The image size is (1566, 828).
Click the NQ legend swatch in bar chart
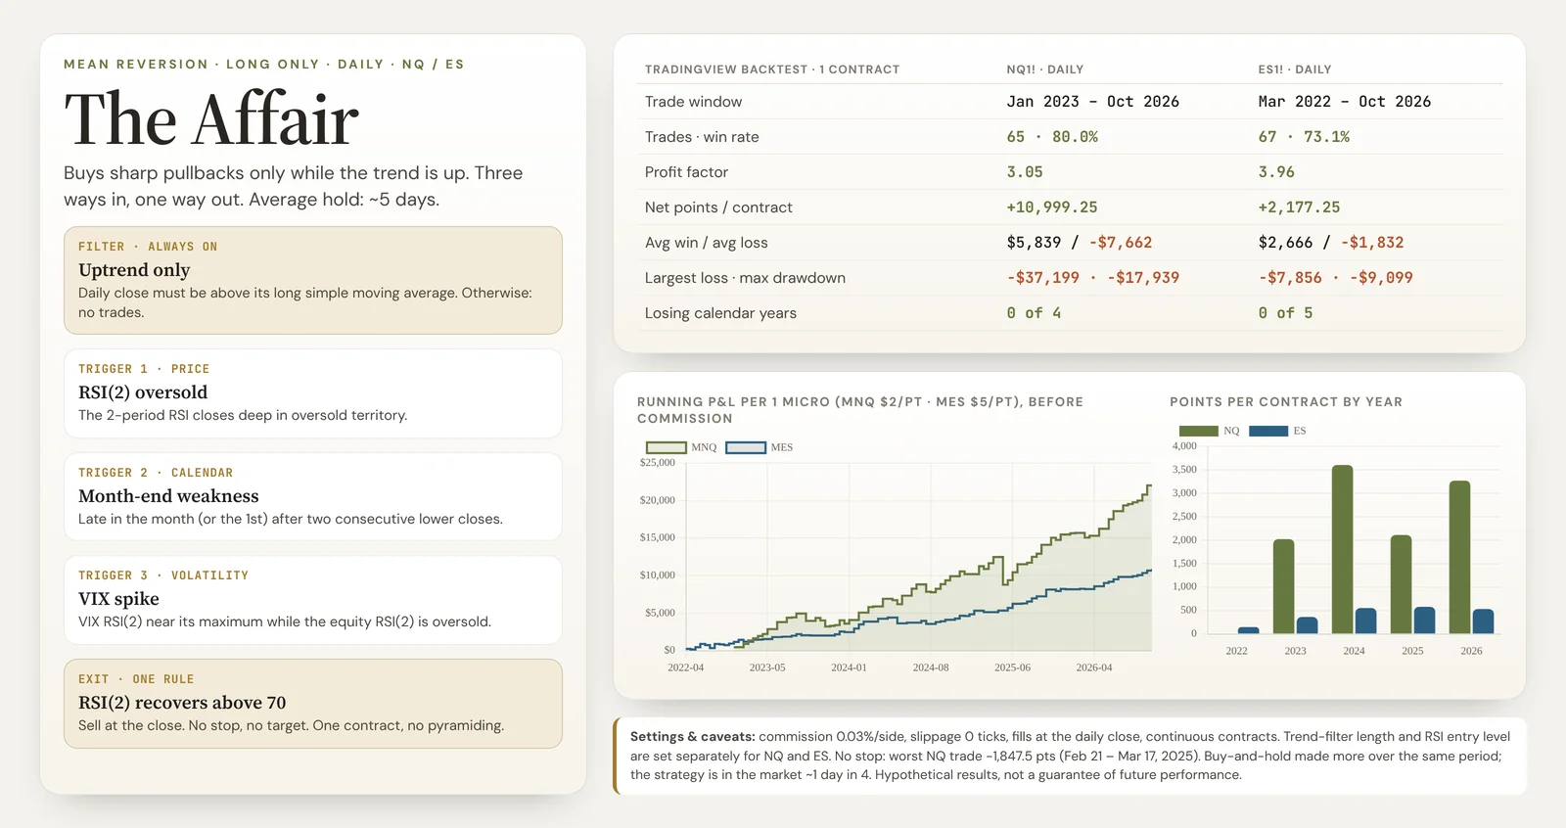(x=1198, y=431)
